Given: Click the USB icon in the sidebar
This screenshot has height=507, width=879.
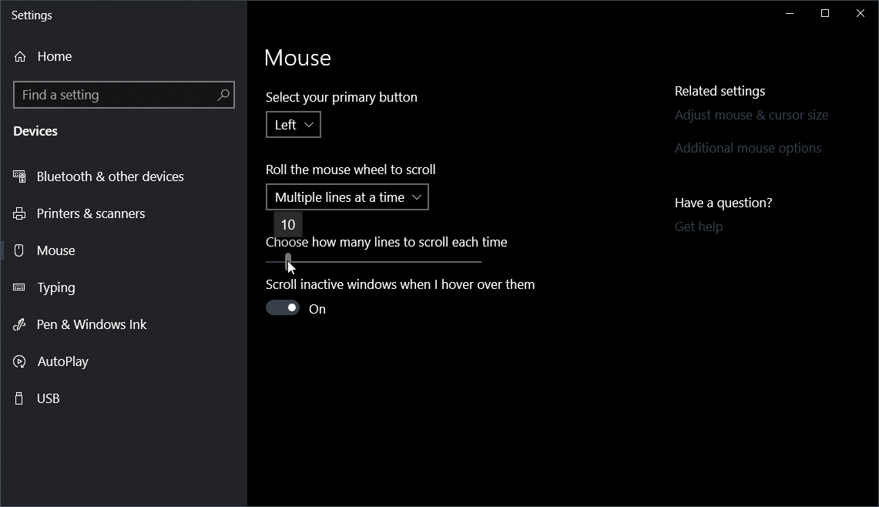Looking at the screenshot, I should (19, 398).
